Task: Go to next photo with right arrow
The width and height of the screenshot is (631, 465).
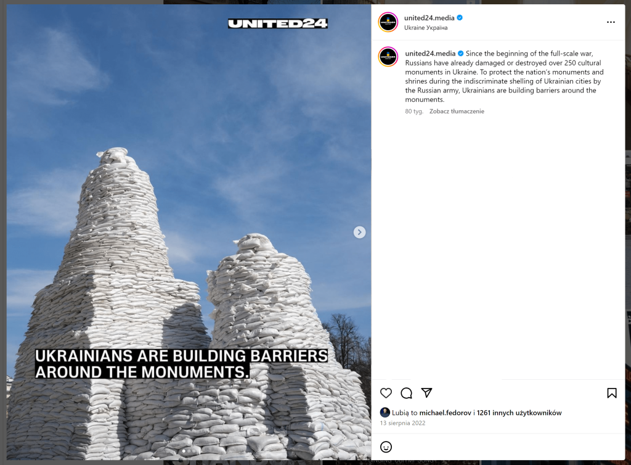Action: [359, 232]
